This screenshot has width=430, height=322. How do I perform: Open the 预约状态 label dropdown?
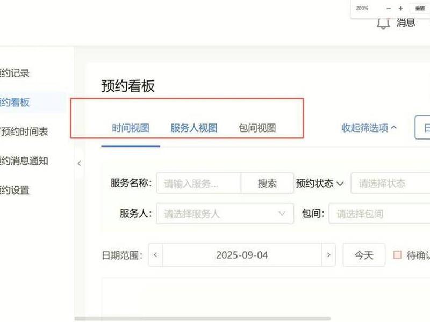320,184
